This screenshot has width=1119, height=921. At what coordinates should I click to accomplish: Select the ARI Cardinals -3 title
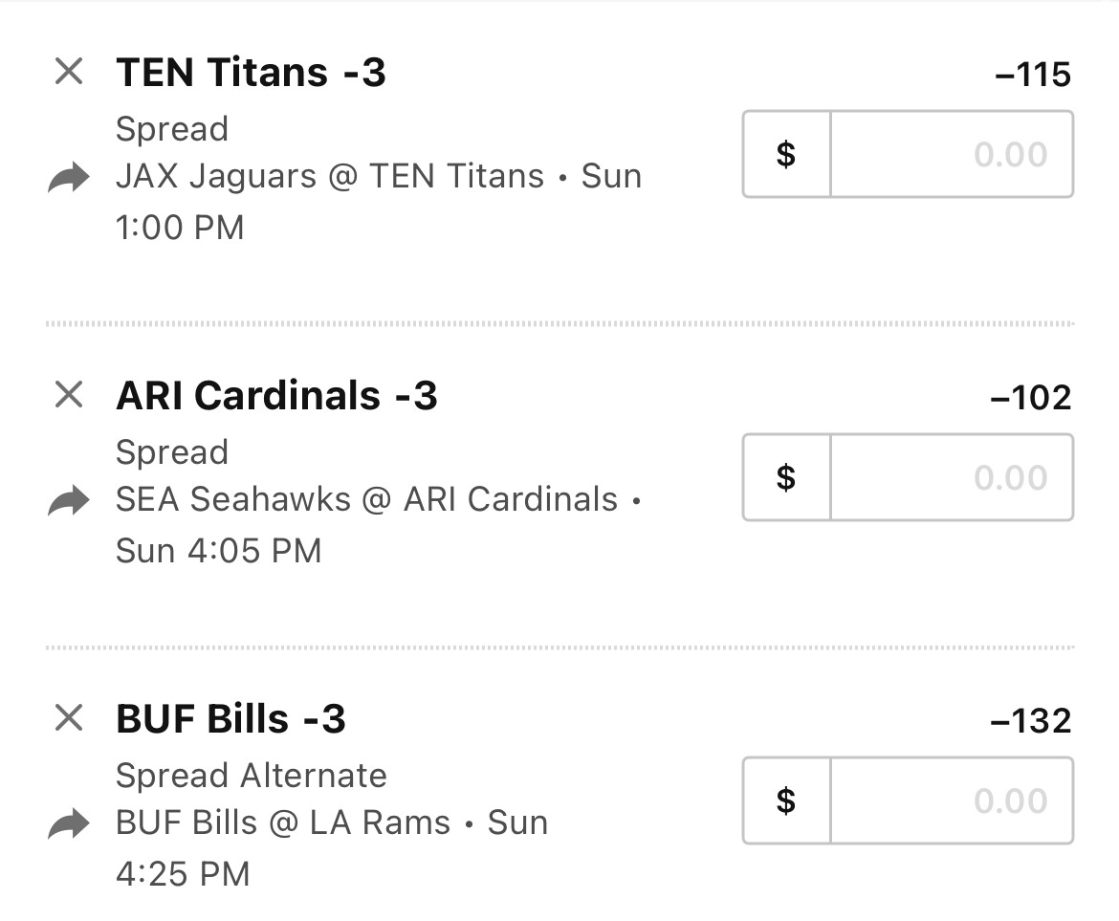click(x=277, y=396)
